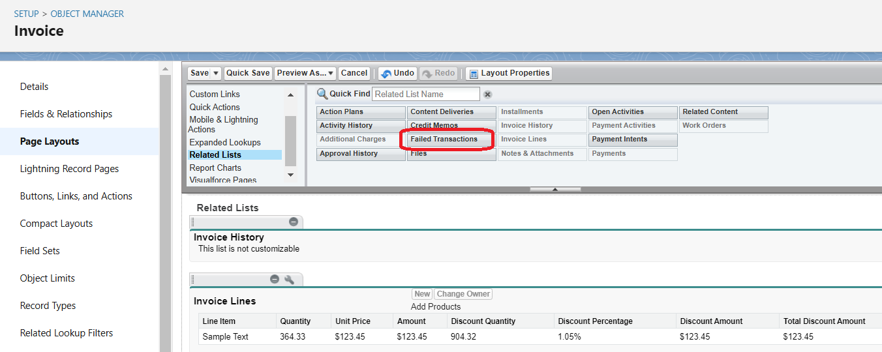Click Quick Save
This screenshot has width=882, height=352.
click(x=248, y=73)
